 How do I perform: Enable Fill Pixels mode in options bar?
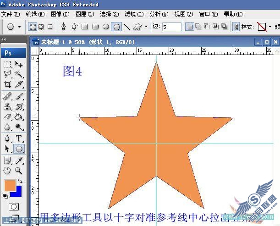(x=50, y=27)
